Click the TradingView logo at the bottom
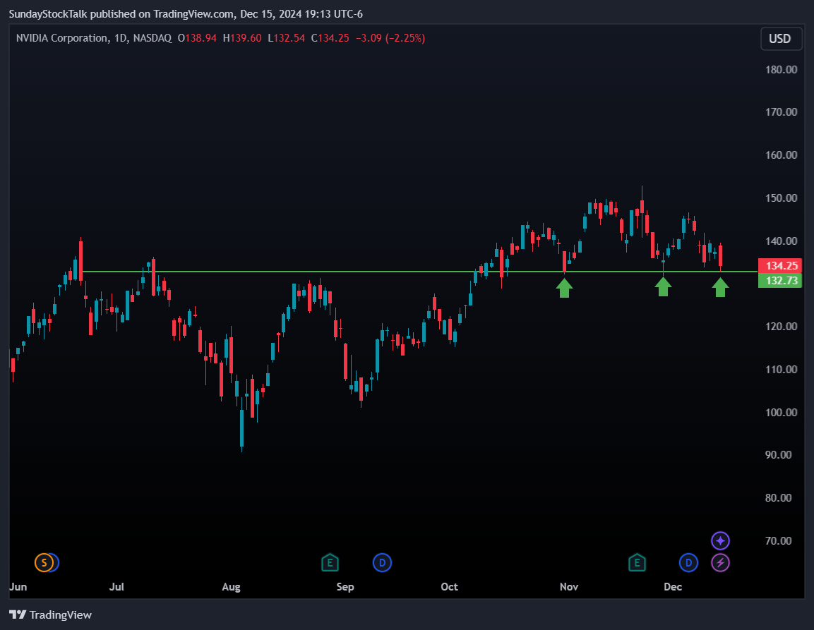Image resolution: width=814 pixels, height=630 pixels. [50, 615]
